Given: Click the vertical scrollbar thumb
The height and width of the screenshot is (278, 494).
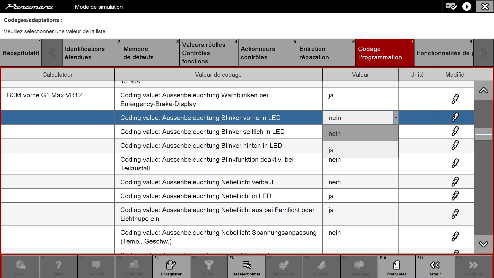Looking at the screenshot, I should 483,134.
